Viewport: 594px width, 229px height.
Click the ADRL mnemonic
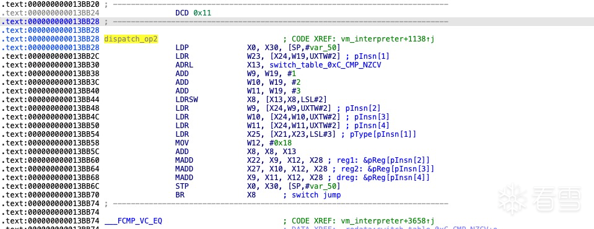pos(185,65)
